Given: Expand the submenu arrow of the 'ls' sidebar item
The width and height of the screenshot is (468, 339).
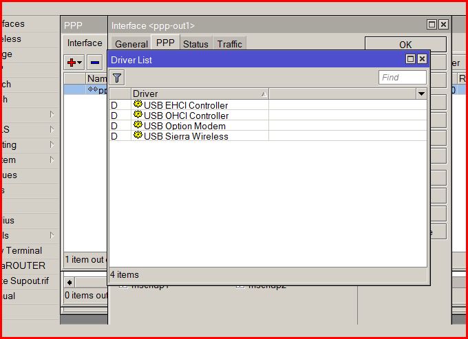Looking at the screenshot, I should click(x=52, y=236).
